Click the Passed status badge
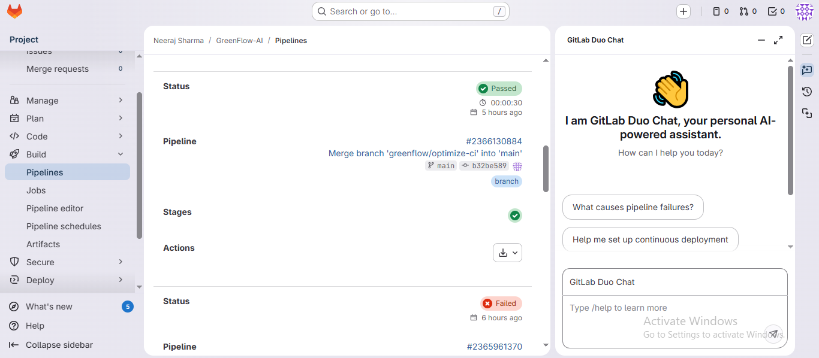 499,89
